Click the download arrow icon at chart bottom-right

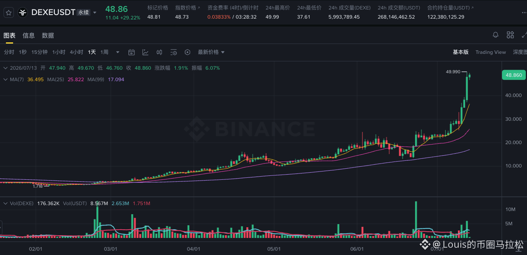click(519, 249)
